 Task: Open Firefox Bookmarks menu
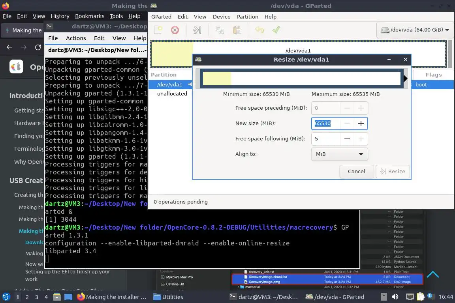(x=90, y=16)
